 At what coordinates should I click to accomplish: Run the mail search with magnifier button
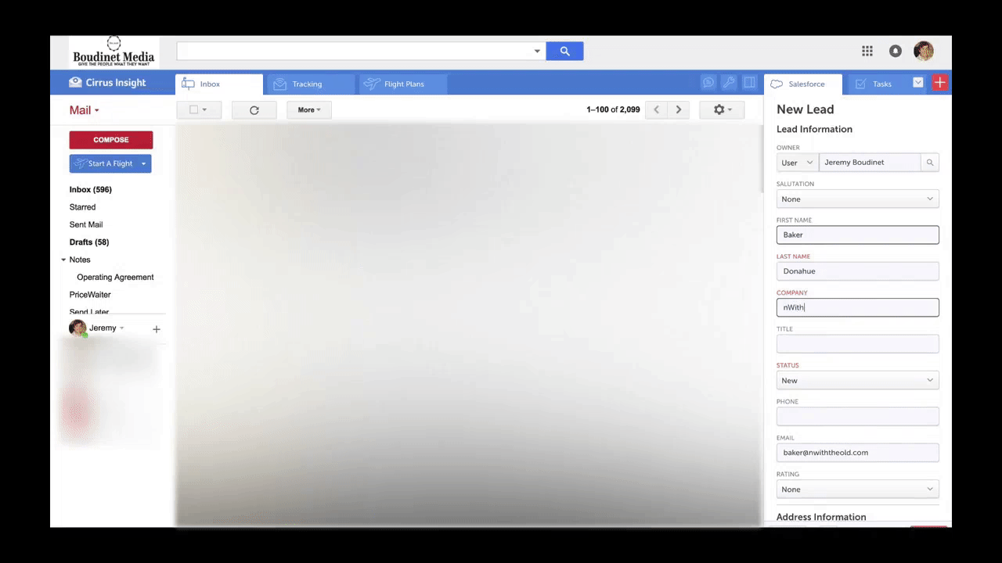[564, 51]
